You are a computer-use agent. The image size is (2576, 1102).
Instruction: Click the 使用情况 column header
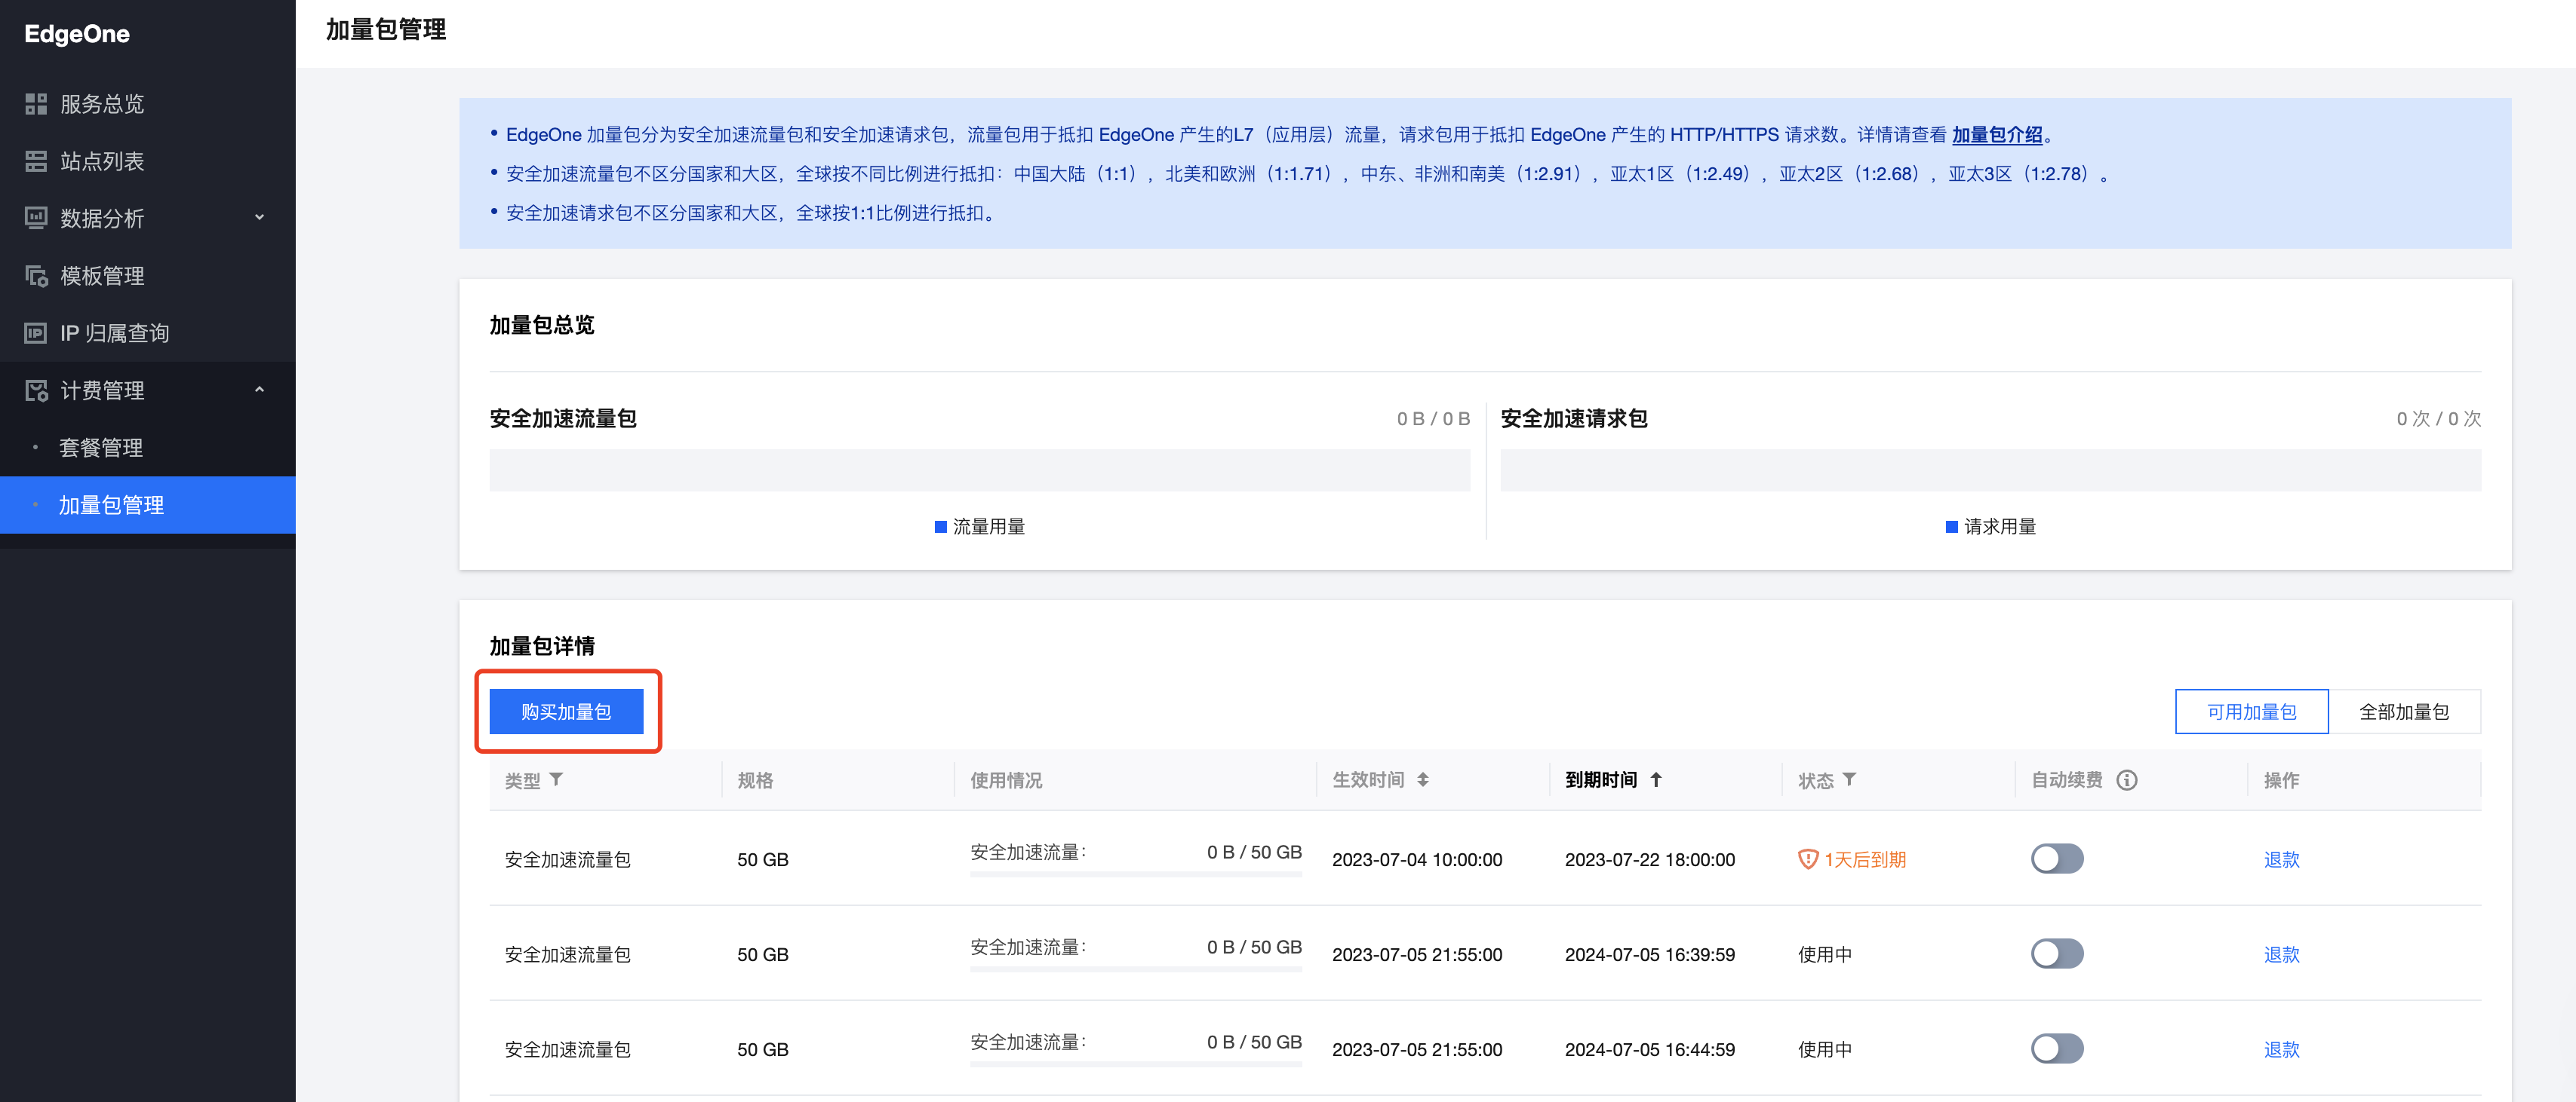tap(1006, 780)
